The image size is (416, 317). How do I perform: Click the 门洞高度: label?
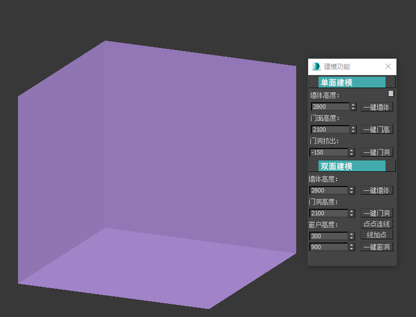323,202
